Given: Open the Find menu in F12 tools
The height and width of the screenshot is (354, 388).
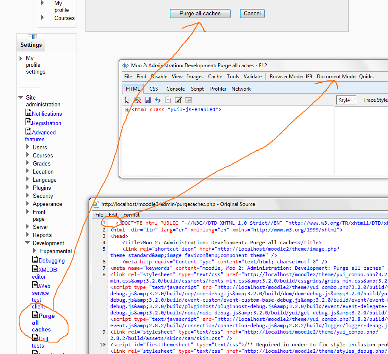Looking at the screenshot, I should pos(141,77).
